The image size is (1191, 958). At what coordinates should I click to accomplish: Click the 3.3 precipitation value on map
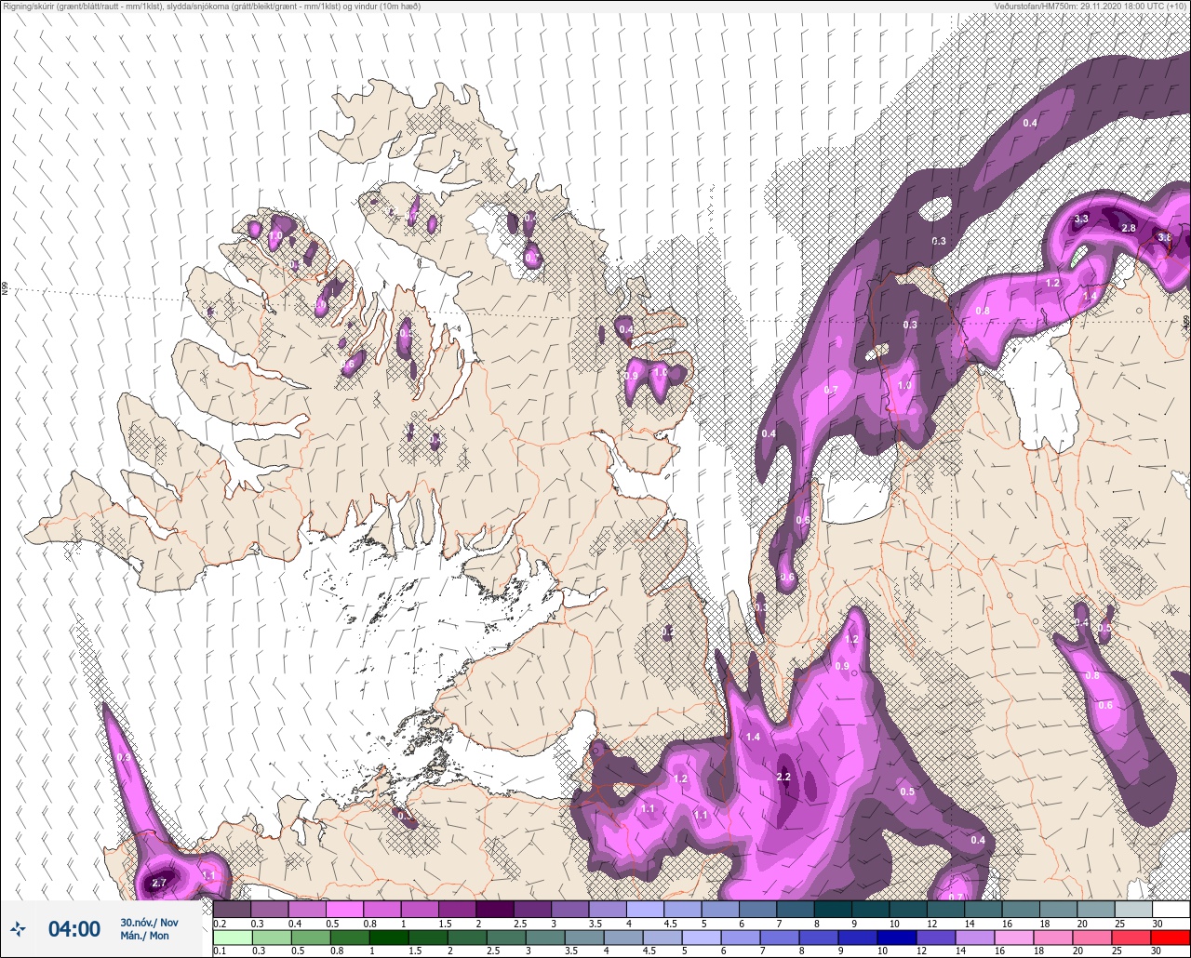click(1081, 219)
